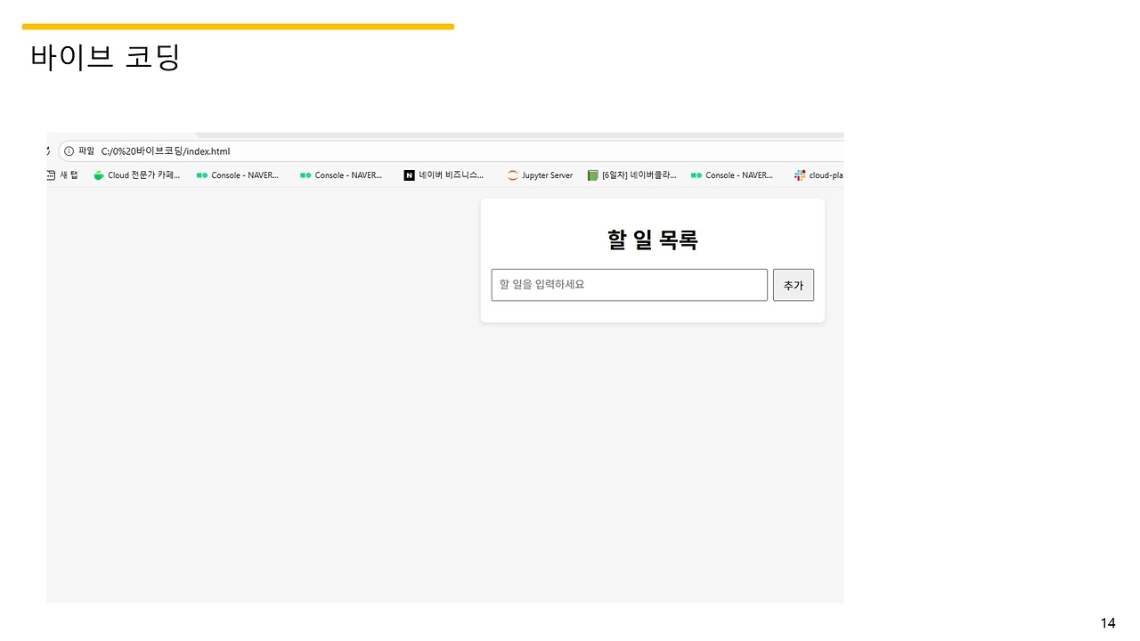This screenshot has height=641, width=1140.
Task: Open Console - NAVER bookmark right after Cloud 전문가 카페
Action: pos(238,175)
